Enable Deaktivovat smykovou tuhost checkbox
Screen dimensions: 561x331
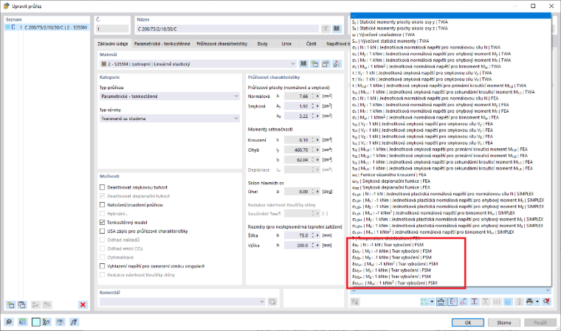click(x=103, y=187)
